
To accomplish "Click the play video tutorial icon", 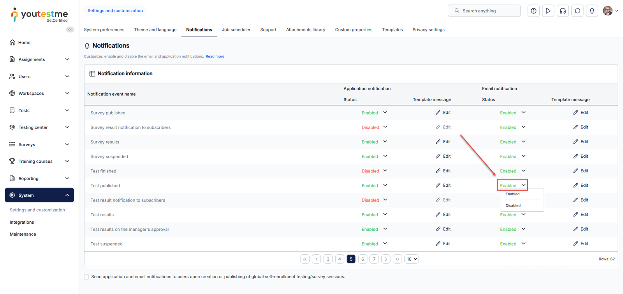I will (548, 11).
